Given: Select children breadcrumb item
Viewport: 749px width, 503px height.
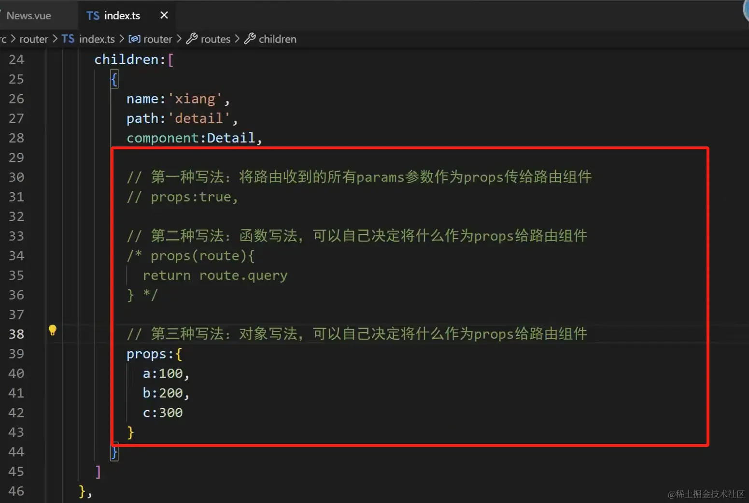Looking at the screenshot, I should click(x=278, y=39).
